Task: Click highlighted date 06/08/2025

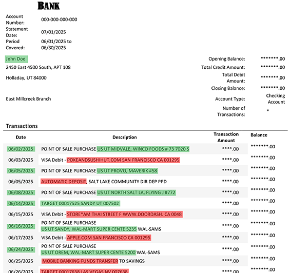Action: pyautogui.click(x=21, y=192)
